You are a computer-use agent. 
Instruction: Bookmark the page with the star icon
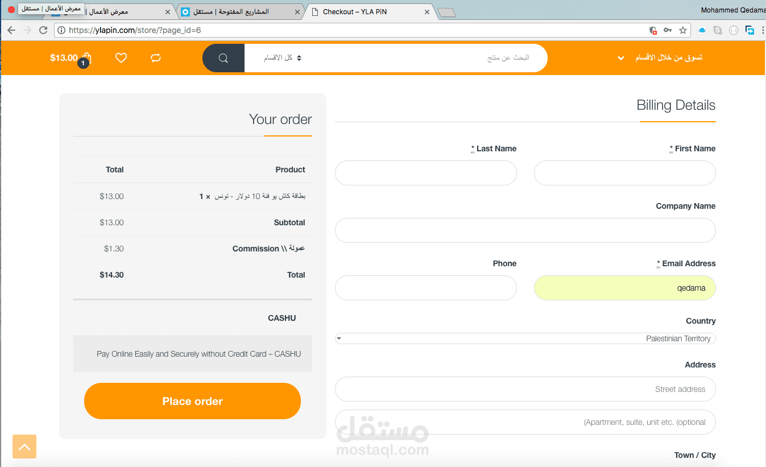coord(682,30)
